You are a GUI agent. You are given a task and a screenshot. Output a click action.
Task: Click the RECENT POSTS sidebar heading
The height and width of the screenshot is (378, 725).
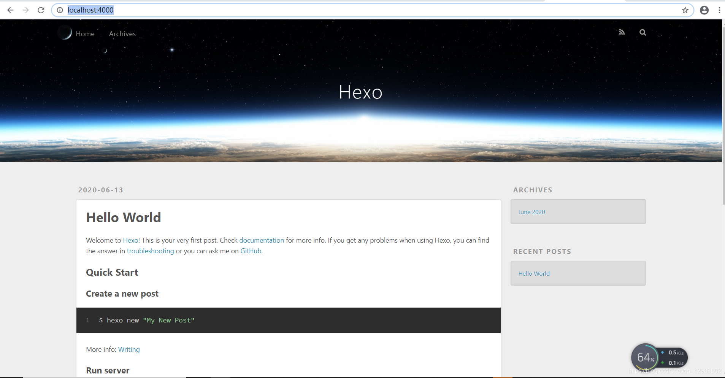pyautogui.click(x=542, y=252)
